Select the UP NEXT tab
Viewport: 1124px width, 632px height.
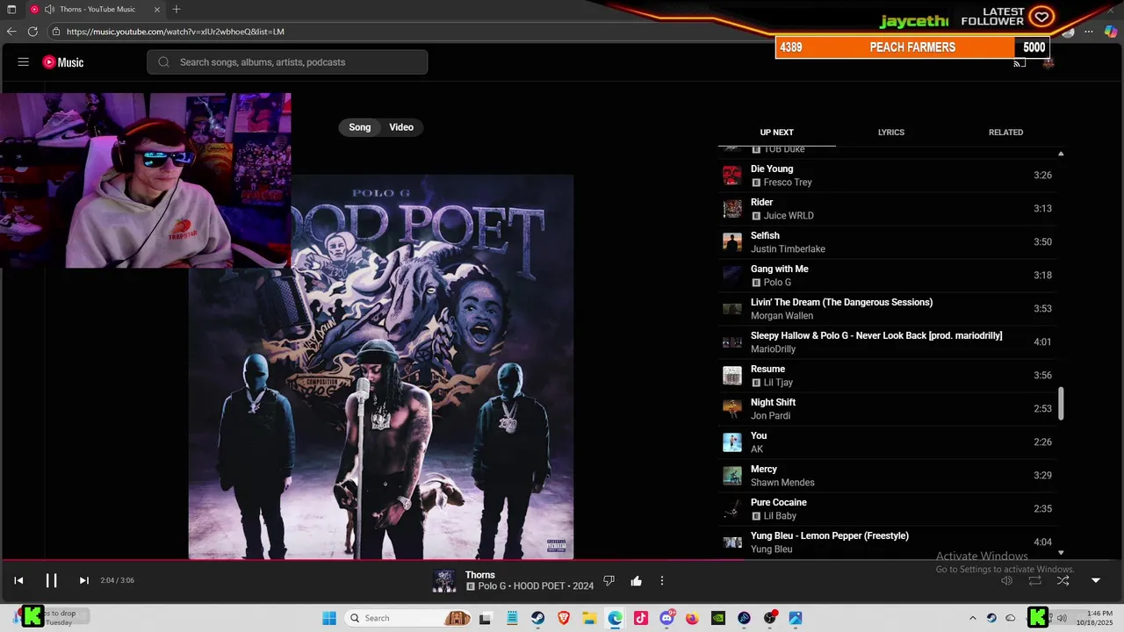pyautogui.click(x=777, y=133)
